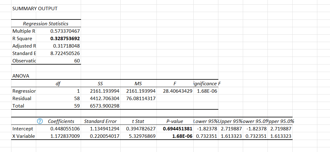The image size is (330, 152).
Task: Select the value 0.220054017
Action: tap(105, 136)
